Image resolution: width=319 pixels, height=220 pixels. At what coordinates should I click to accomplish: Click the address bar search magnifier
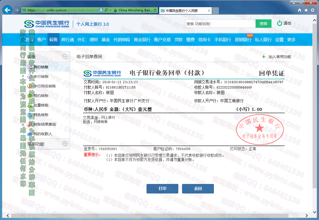click(106, 10)
